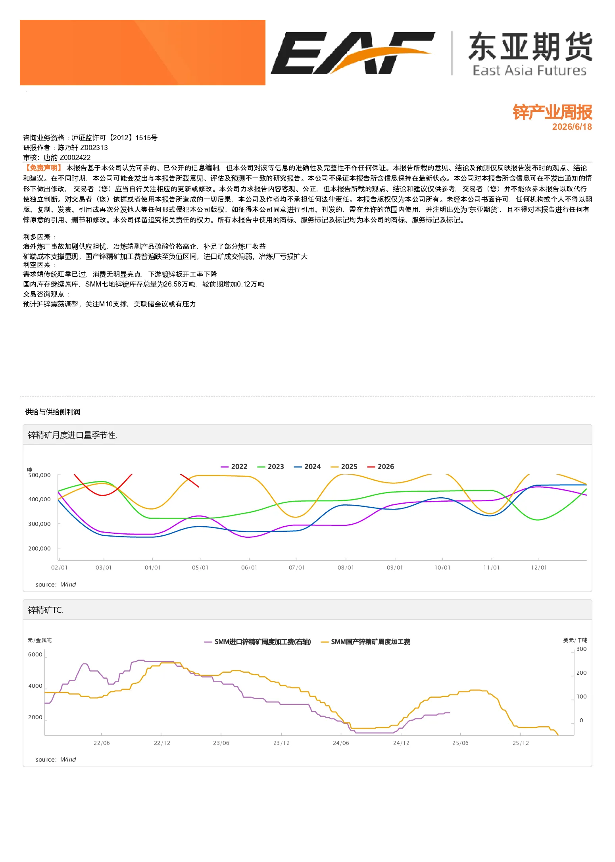The height and width of the screenshot is (862, 615).
Task: Select the 06/01 tick on import chart
Action: (x=249, y=568)
